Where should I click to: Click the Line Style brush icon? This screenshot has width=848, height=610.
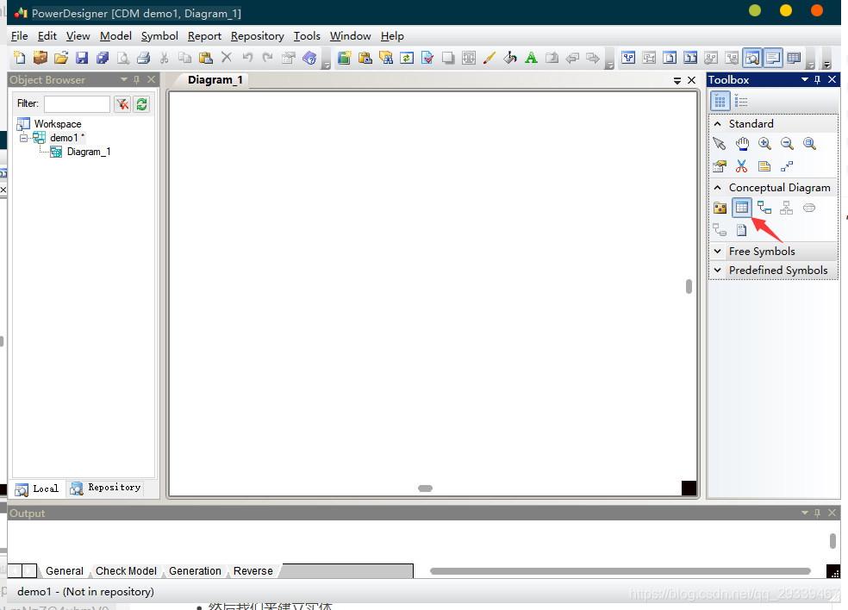(x=489, y=58)
